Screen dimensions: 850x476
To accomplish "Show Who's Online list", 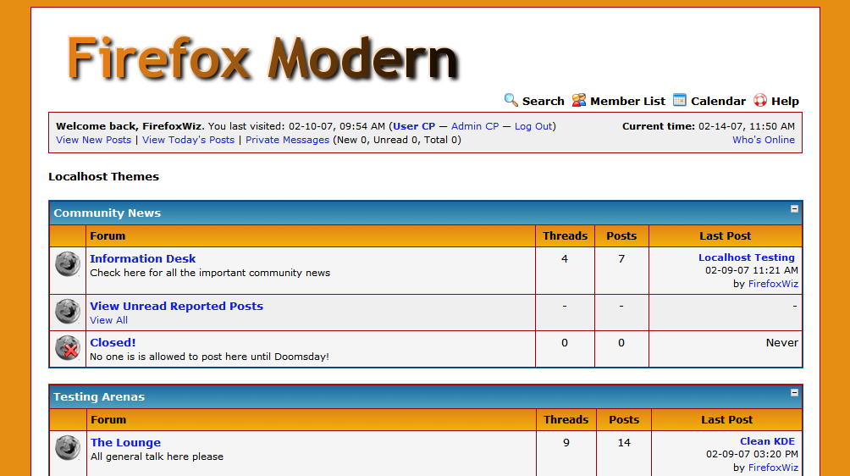I will tap(763, 140).
